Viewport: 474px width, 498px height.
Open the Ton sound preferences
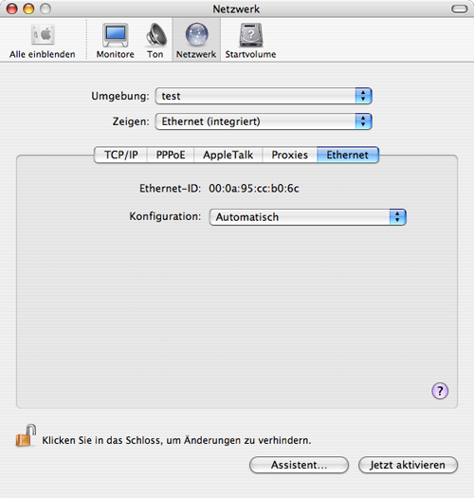(155, 41)
